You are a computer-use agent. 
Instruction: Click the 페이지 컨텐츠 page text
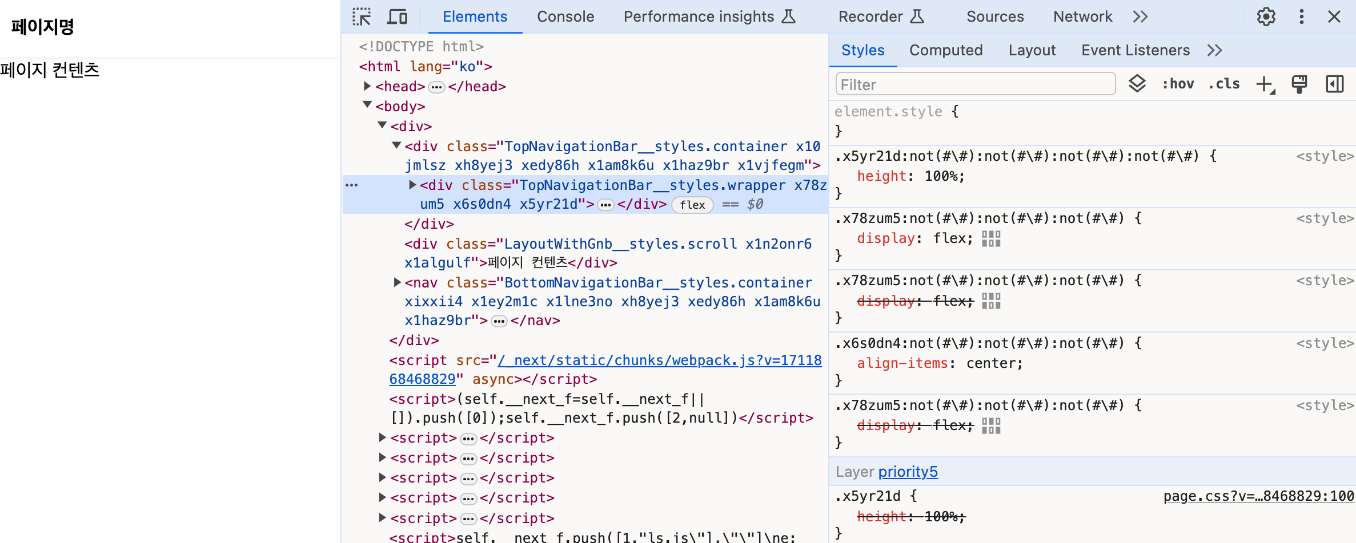[x=50, y=70]
